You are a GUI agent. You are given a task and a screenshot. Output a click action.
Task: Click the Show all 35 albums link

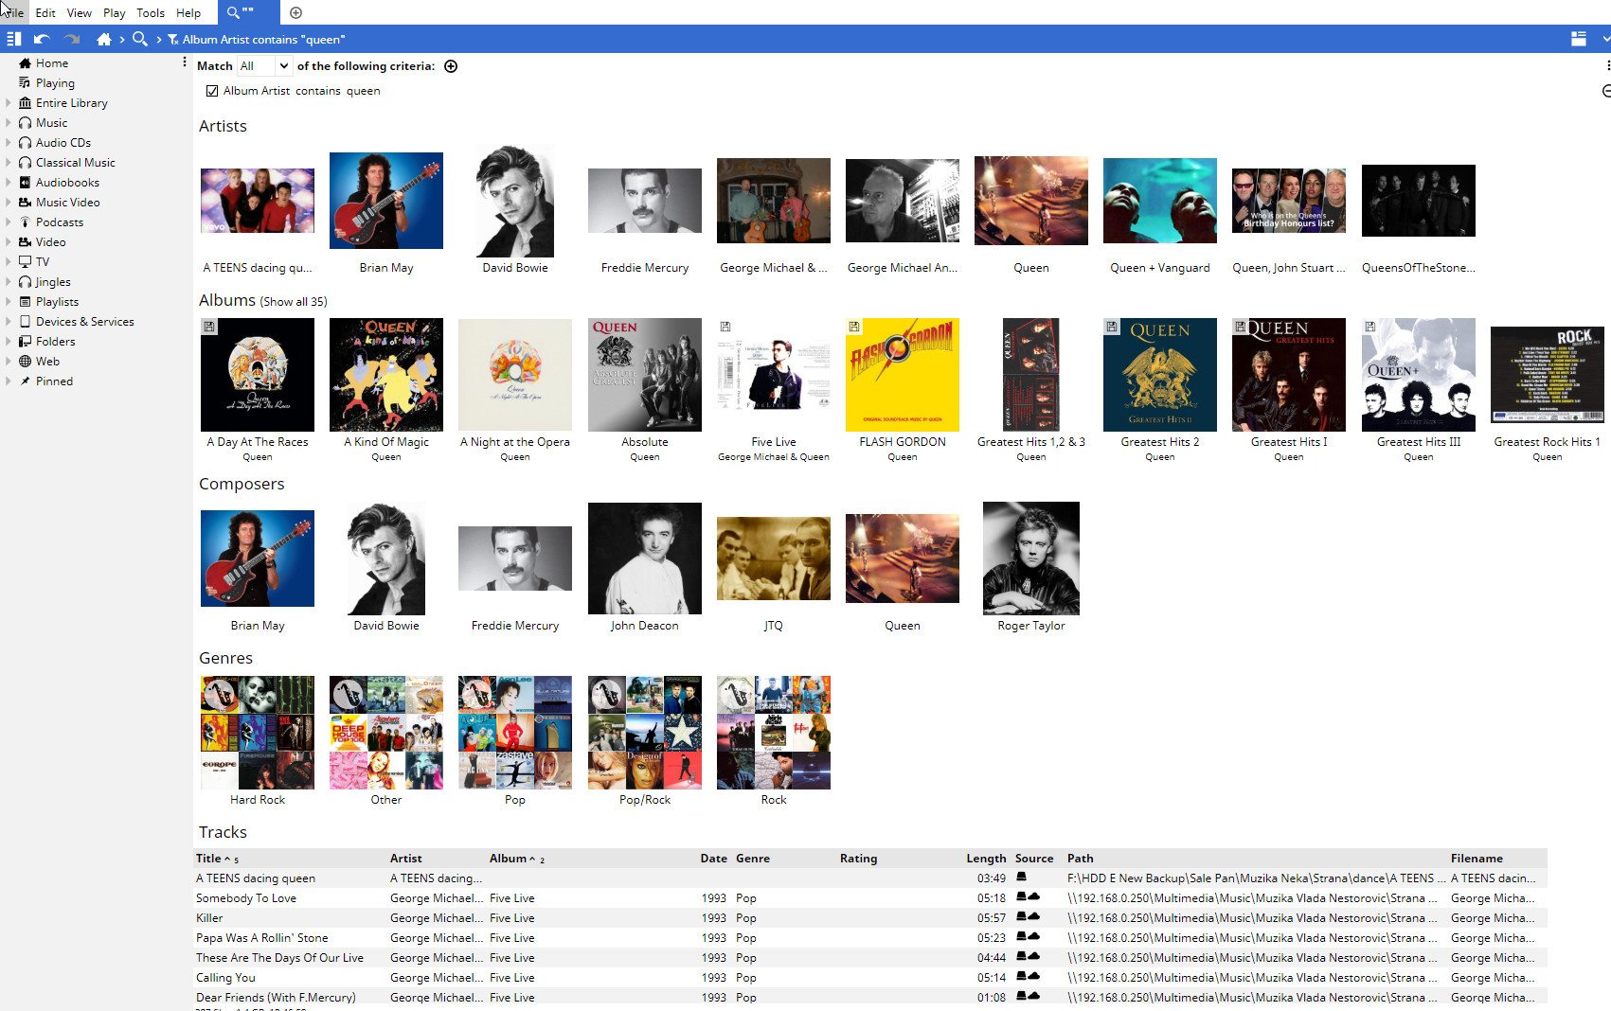(294, 302)
